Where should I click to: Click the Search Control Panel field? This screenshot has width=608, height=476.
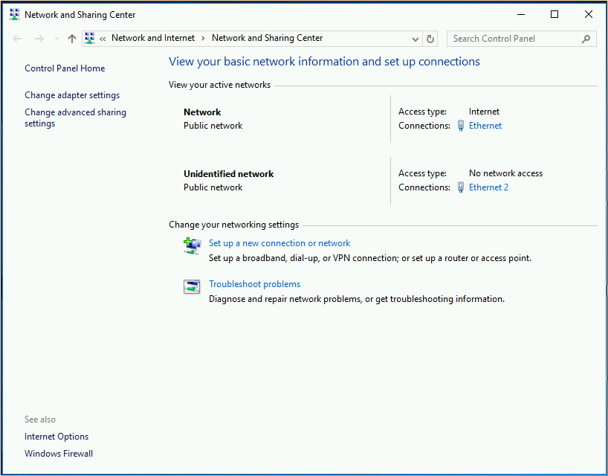pos(522,39)
